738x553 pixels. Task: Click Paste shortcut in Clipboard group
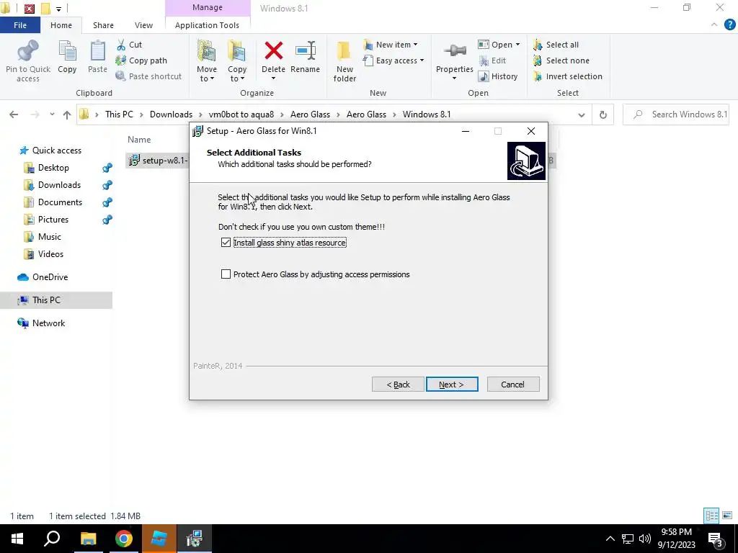148,76
